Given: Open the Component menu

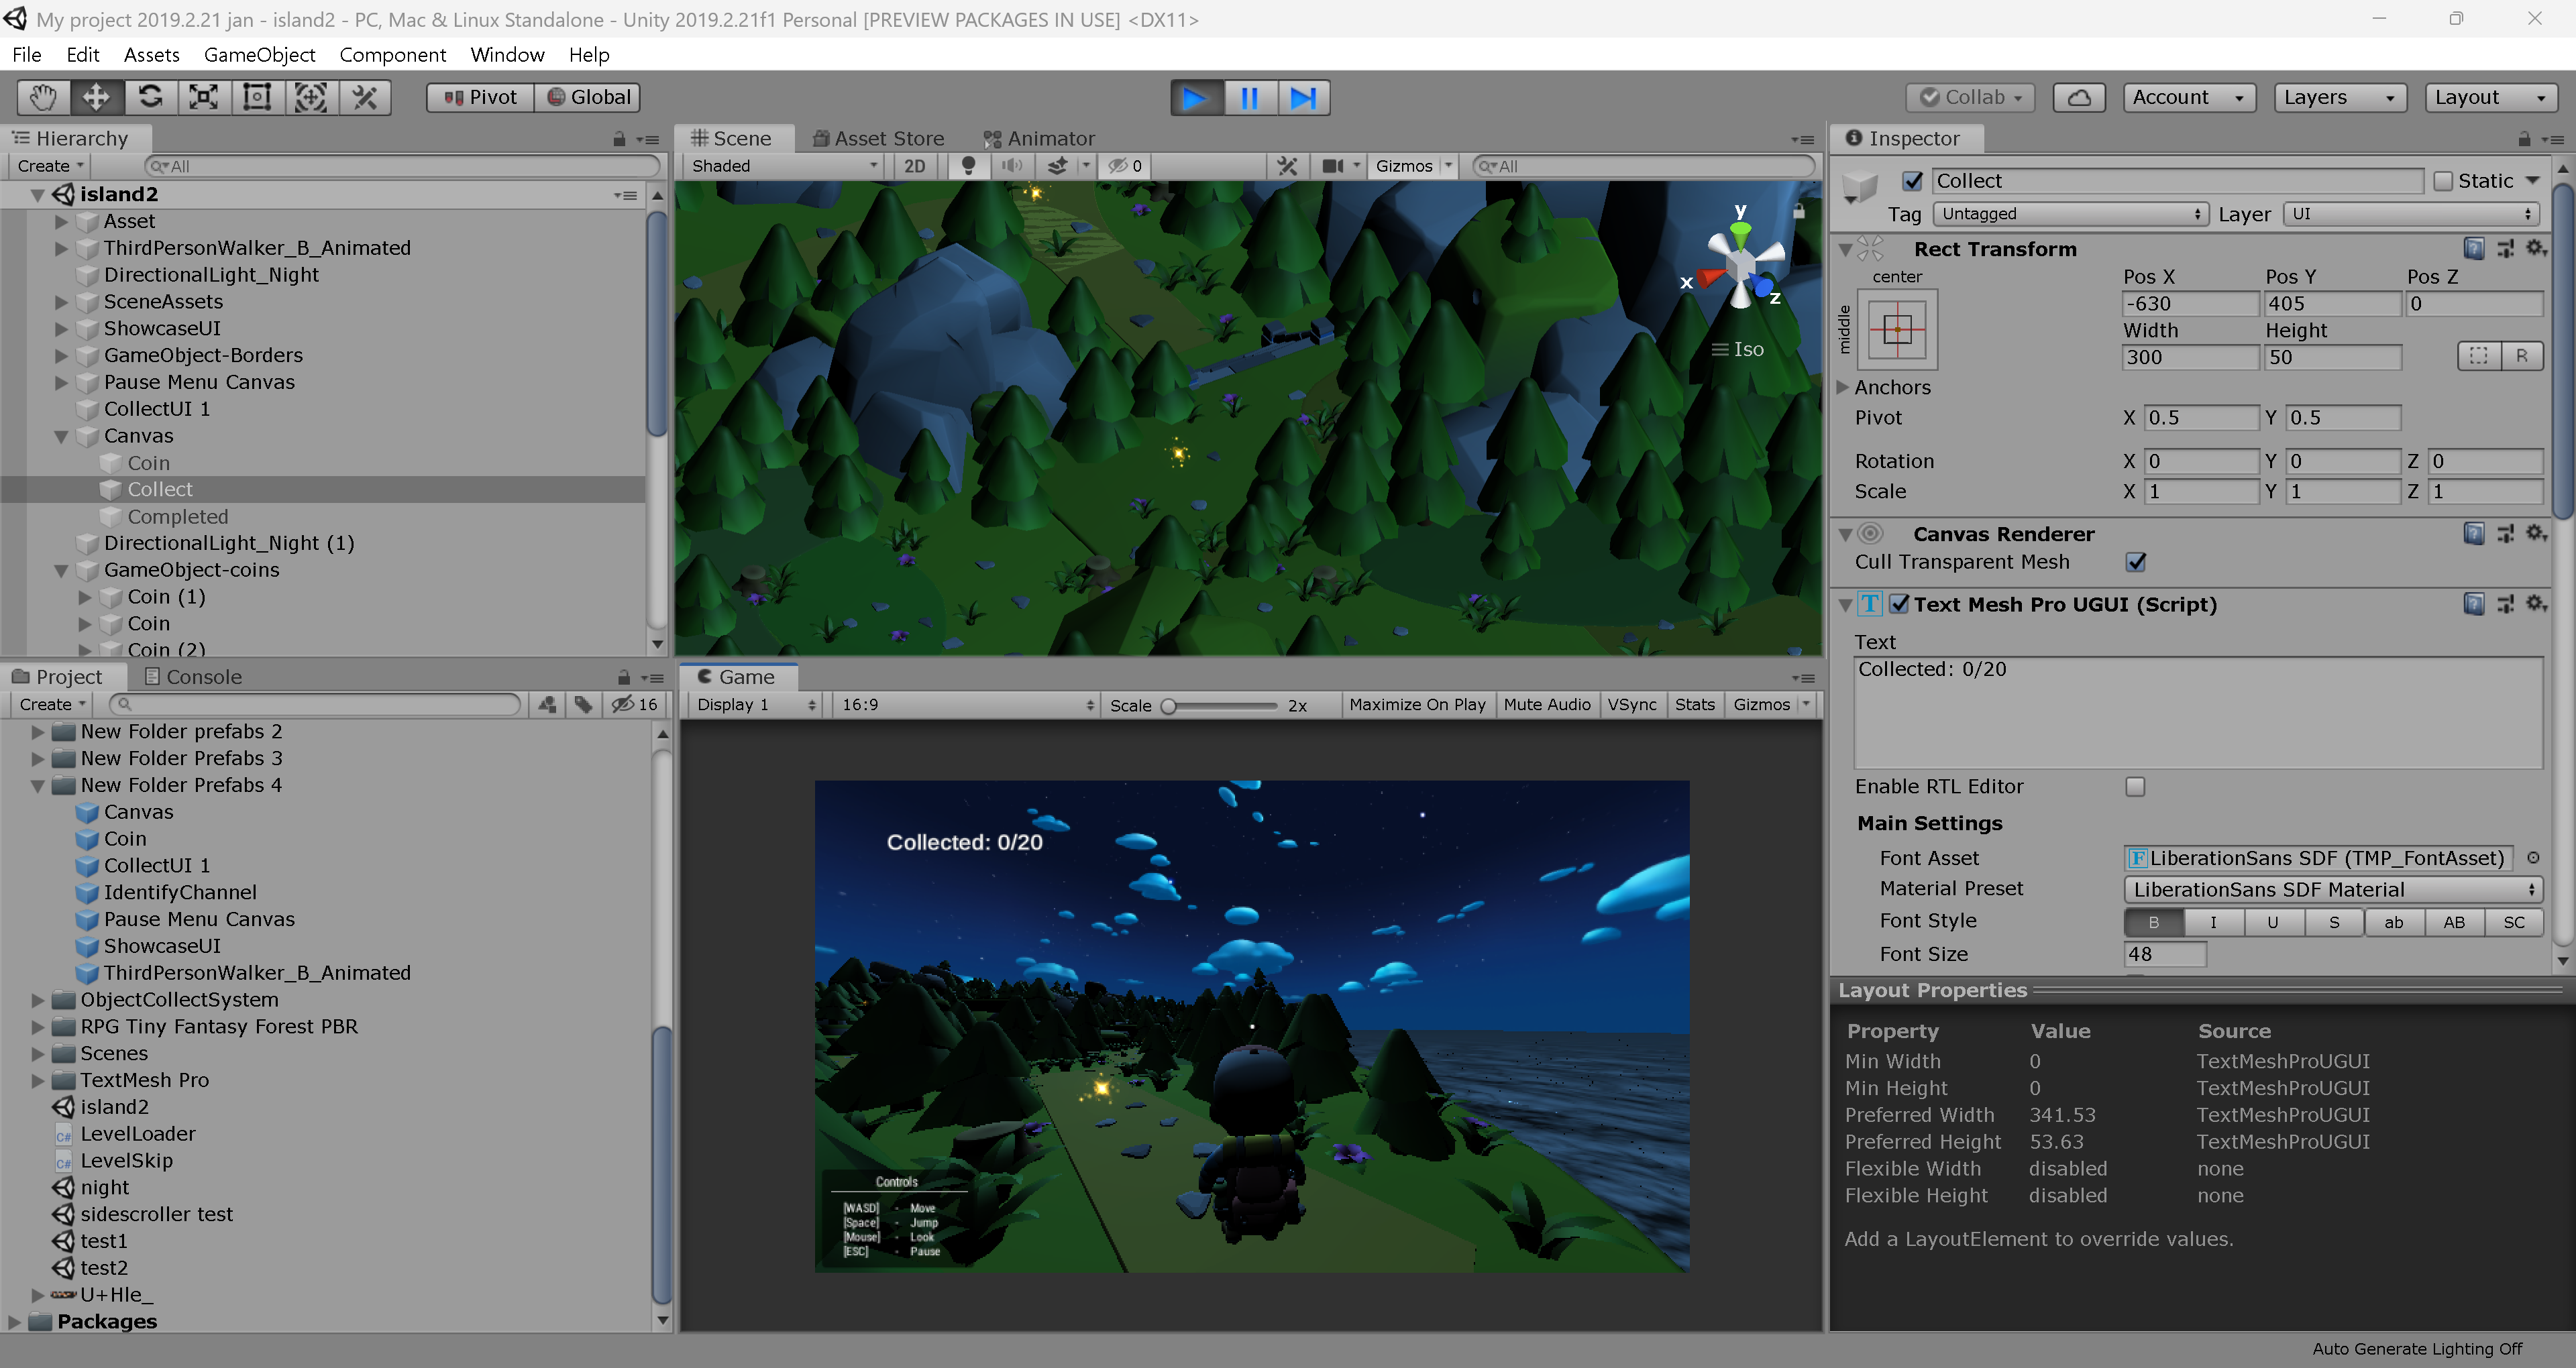Looking at the screenshot, I should [x=392, y=54].
